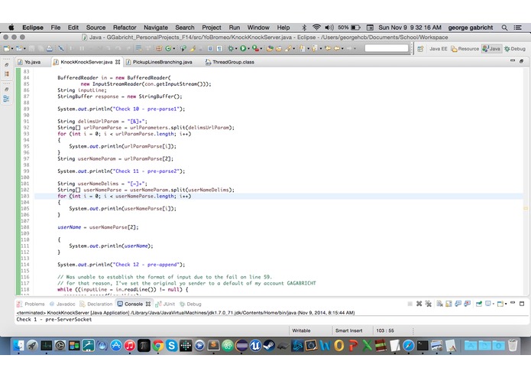531x378 pixels.
Task: Click Skype icon in the Dock
Action: click(x=172, y=345)
